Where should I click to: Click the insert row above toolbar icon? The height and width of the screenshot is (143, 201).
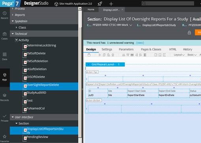point(124,55)
